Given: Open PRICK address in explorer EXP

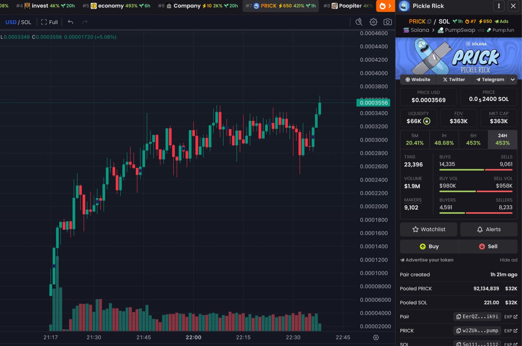Looking at the screenshot, I should coord(511,330).
